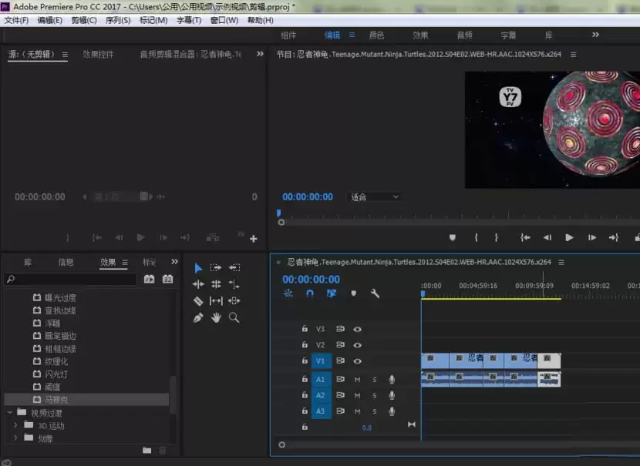Toggle Linked Selection in the timeline

click(x=331, y=294)
